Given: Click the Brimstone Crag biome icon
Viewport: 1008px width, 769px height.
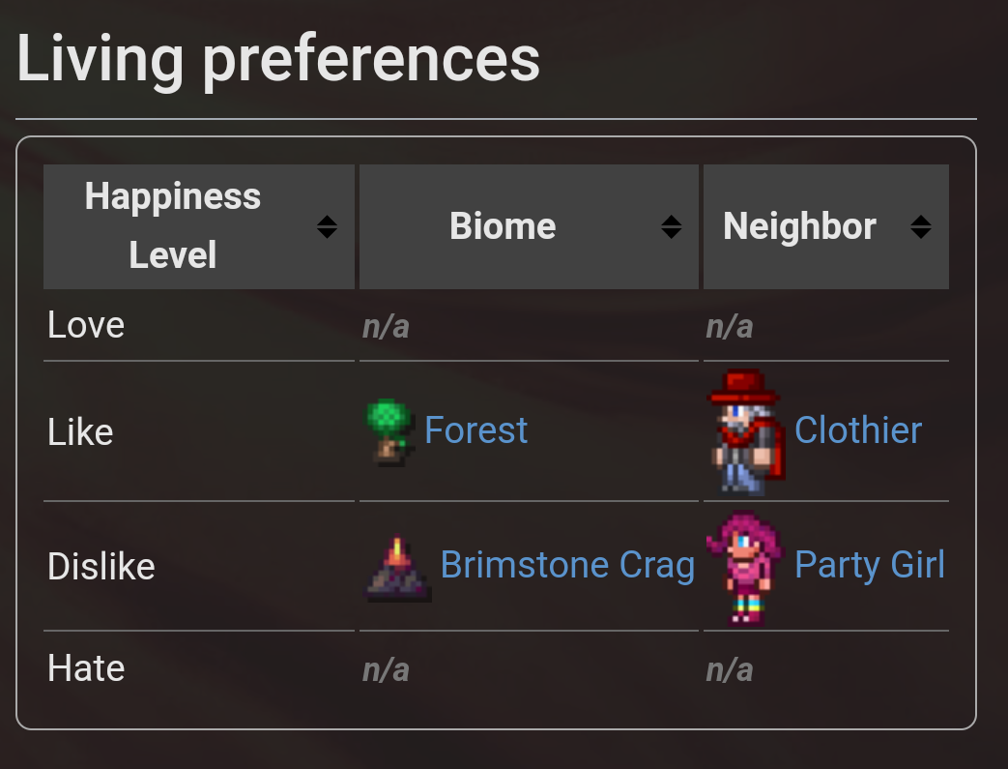Looking at the screenshot, I should pos(397,568).
